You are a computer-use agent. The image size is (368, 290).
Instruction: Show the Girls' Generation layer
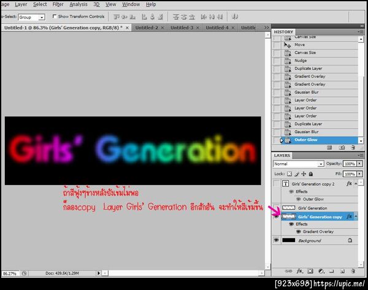pyautogui.click(x=277, y=208)
